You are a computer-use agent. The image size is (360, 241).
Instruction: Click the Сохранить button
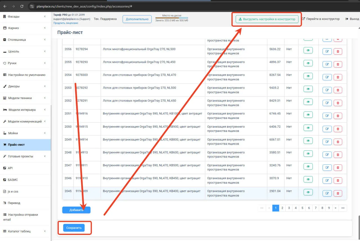(x=74, y=228)
